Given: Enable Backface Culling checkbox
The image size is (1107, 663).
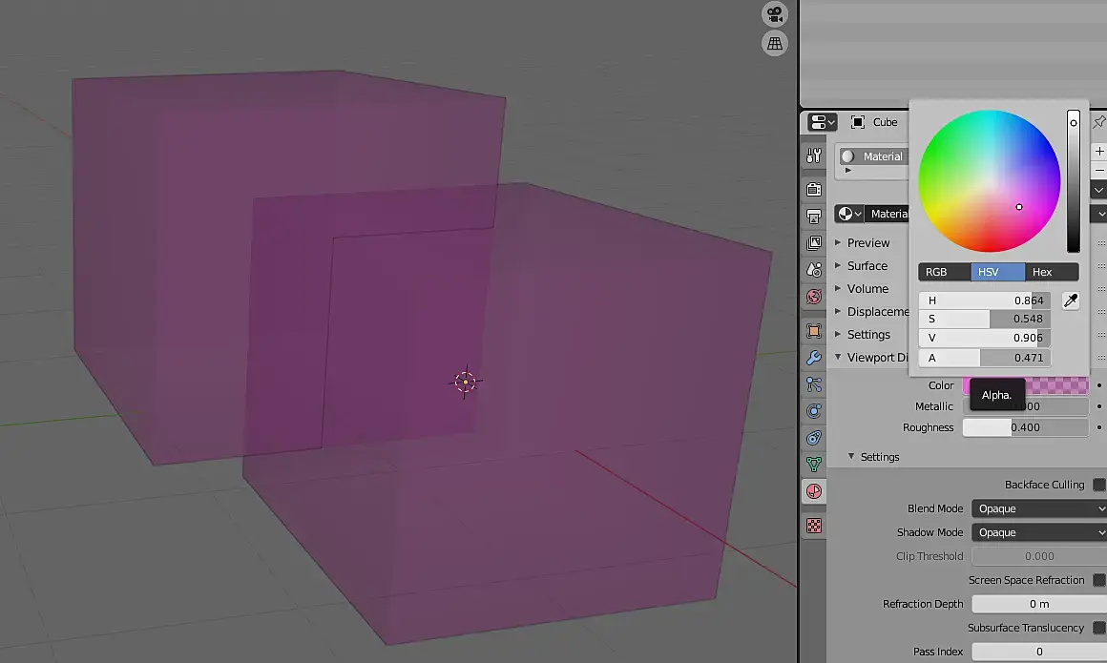Looking at the screenshot, I should (x=1099, y=485).
